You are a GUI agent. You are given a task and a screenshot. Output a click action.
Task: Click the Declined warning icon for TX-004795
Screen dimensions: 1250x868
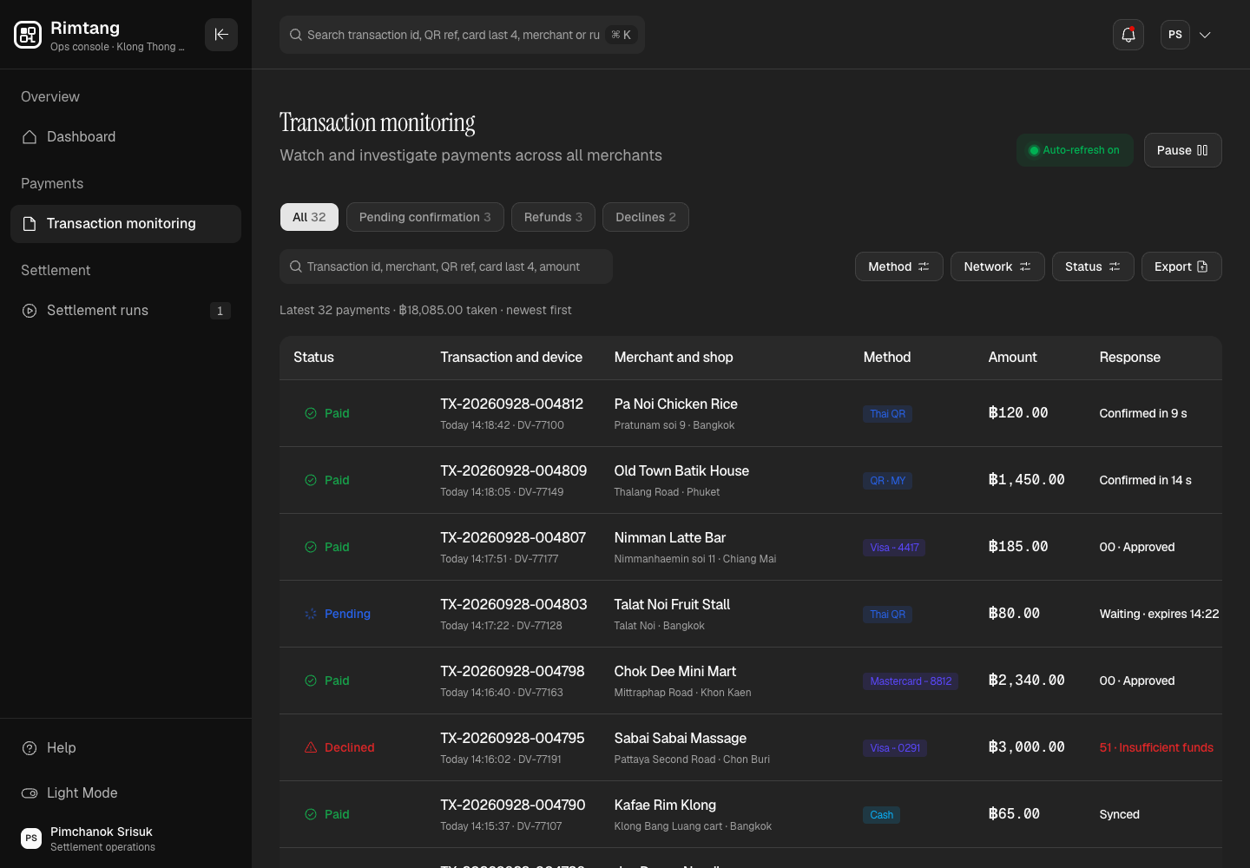(311, 747)
